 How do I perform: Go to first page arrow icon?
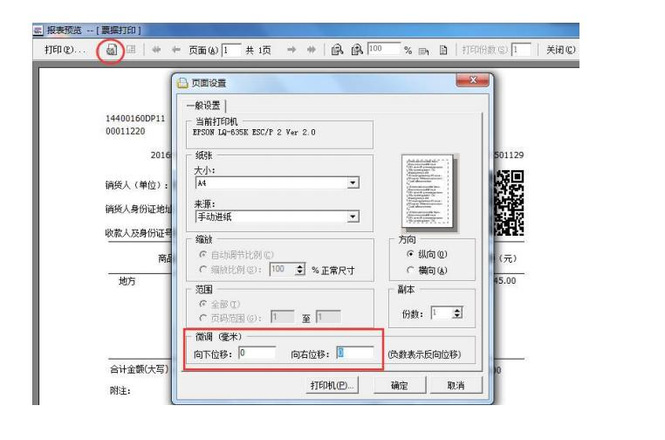(x=156, y=50)
